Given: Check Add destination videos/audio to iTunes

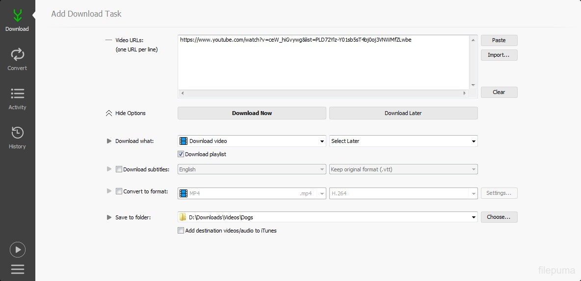Looking at the screenshot, I should click(181, 231).
